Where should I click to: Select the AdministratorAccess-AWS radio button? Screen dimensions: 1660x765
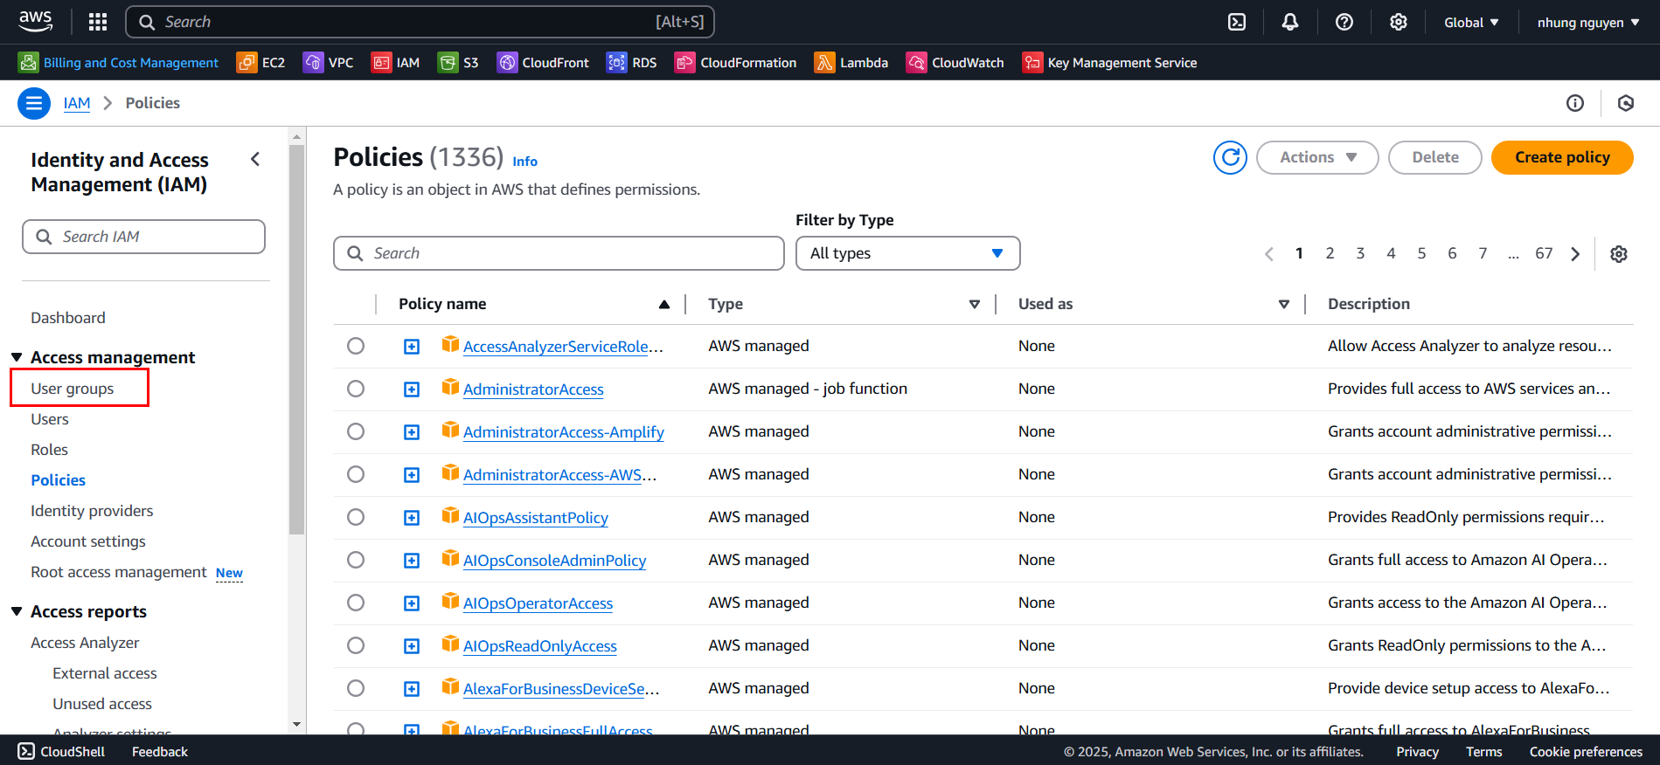click(x=356, y=474)
